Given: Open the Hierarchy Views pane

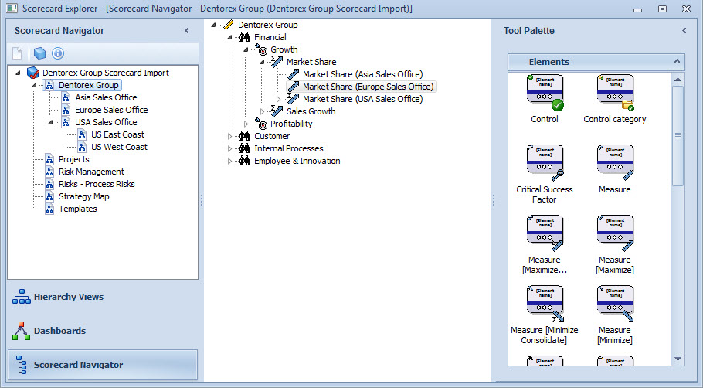Looking at the screenshot, I should click(x=68, y=297).
